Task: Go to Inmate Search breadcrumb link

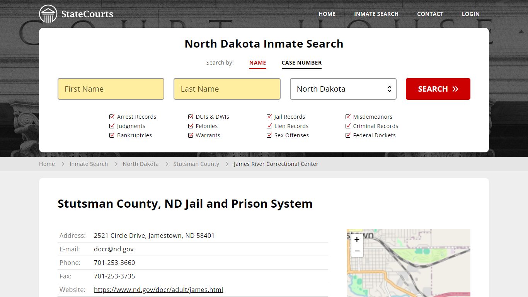Action: [x=89, y=164]
